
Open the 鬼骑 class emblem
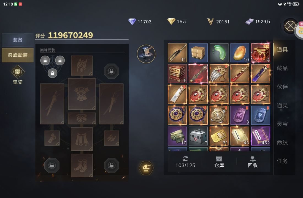[18, 75]
